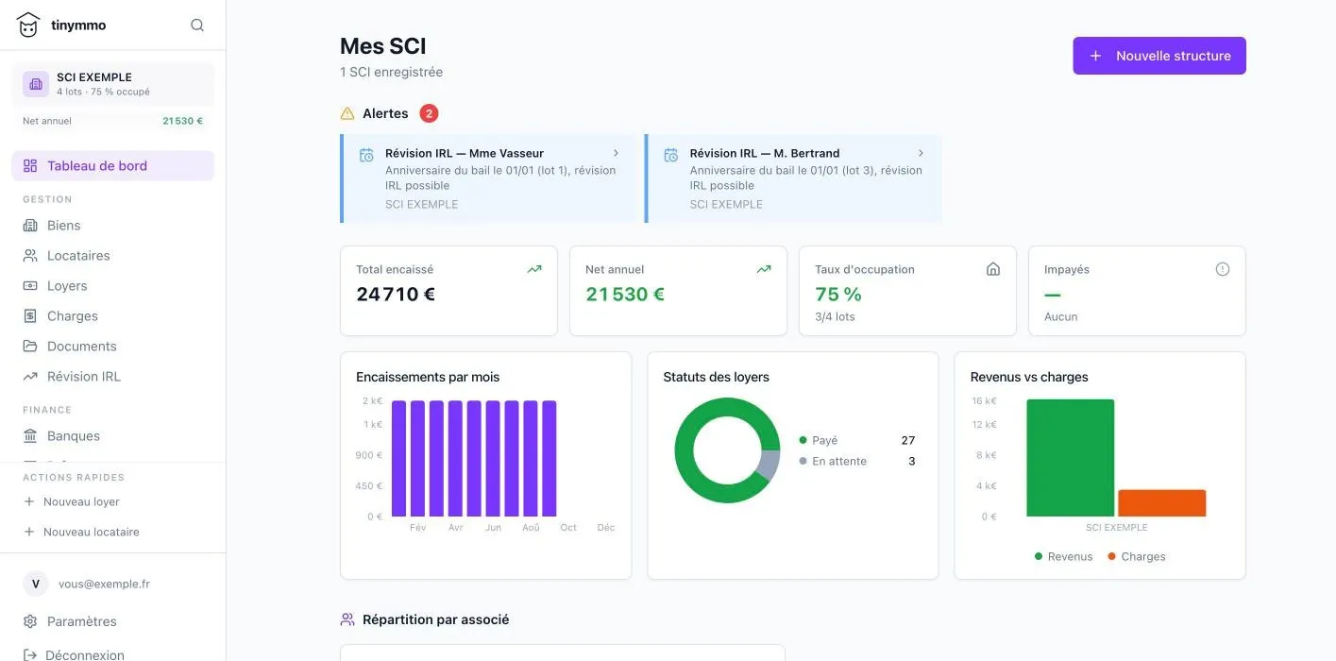
Task: Click the Net annuel value on dashboard card
Action: point(625,294)
